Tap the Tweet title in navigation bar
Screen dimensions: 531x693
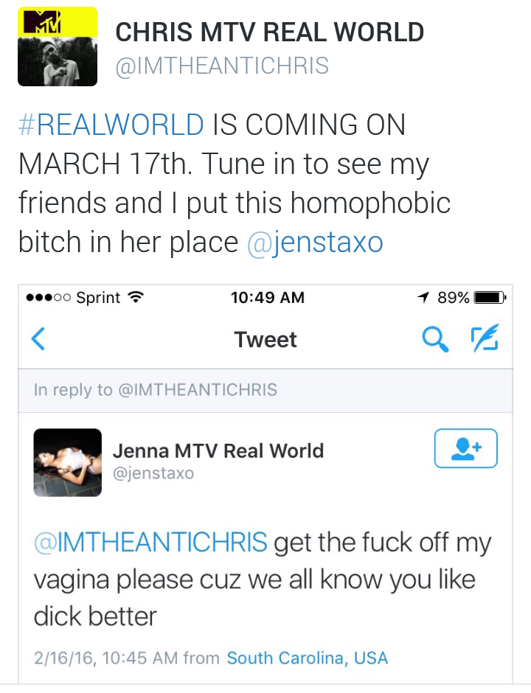(x=265, y=339)
